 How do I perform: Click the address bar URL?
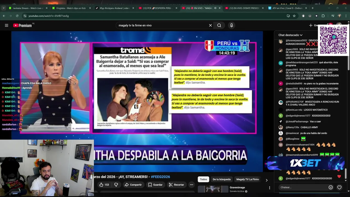pyautogui.click(x=49, y=16)
